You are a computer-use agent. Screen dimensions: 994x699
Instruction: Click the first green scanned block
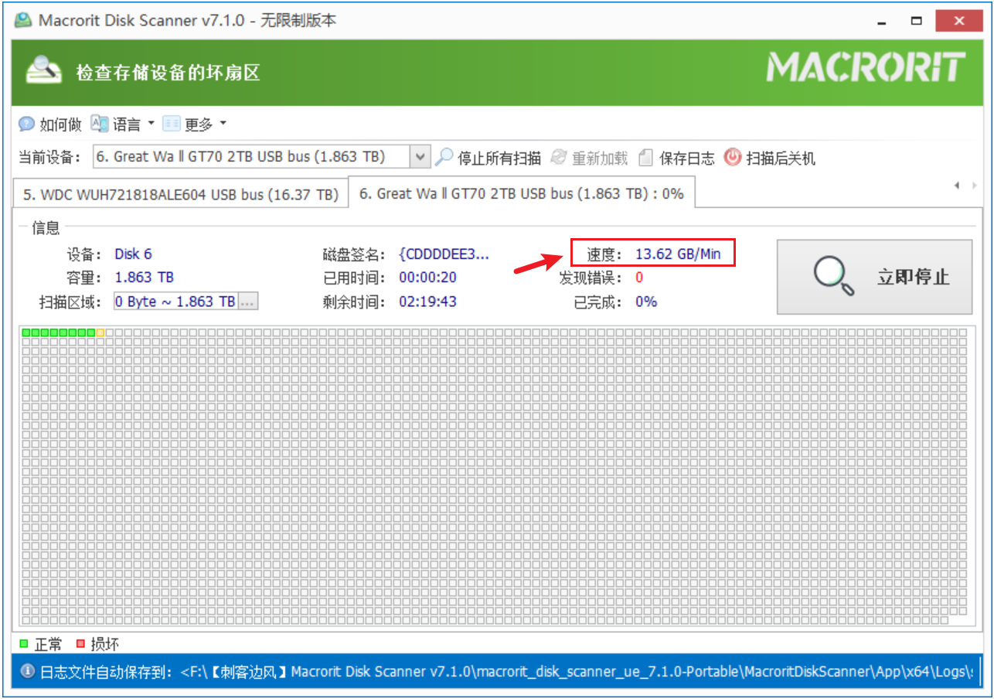pyautogui.click(x=26, y=332)
